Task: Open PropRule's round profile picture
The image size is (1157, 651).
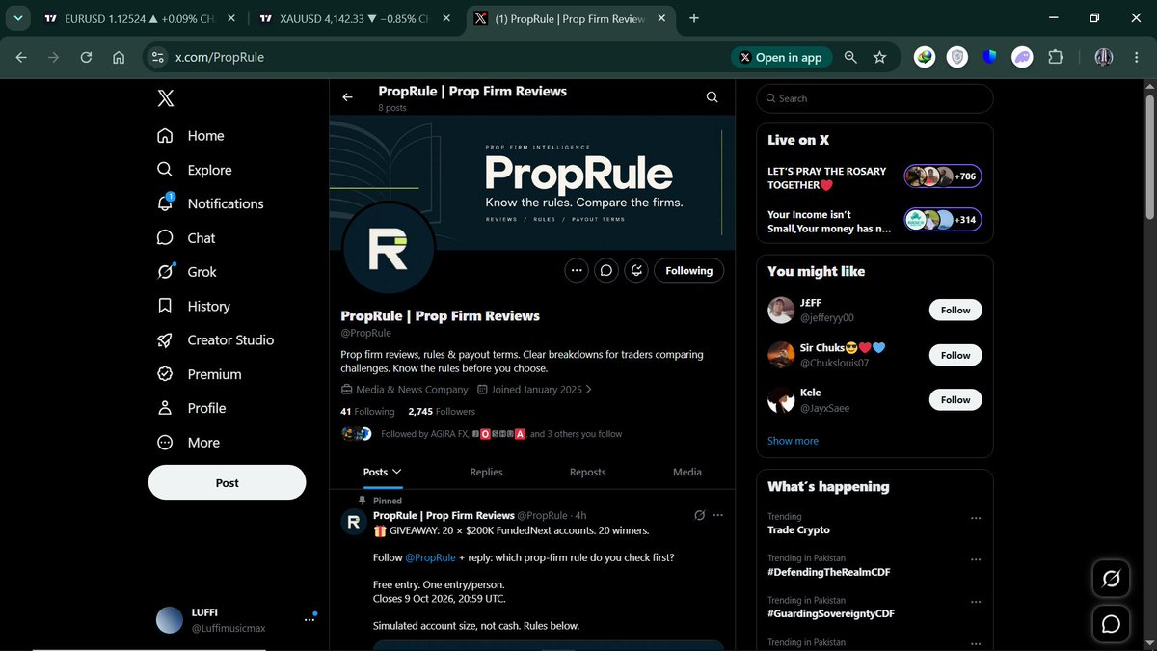Action: coord(388,249)
